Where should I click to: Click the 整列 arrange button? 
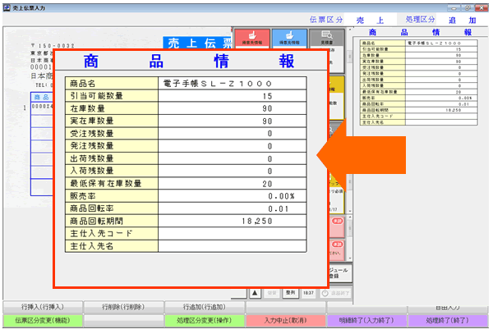tap(290, 291)
